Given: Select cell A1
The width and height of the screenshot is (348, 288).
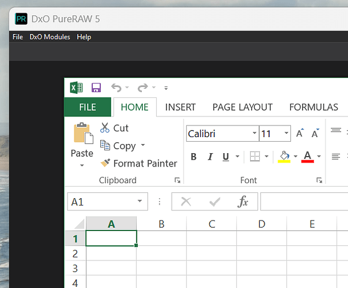Looking at the screenshot, I should 111,238.
